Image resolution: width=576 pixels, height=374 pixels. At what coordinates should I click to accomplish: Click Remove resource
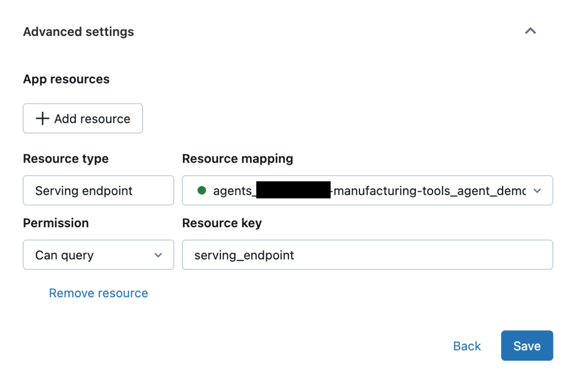tap(98, 292)
